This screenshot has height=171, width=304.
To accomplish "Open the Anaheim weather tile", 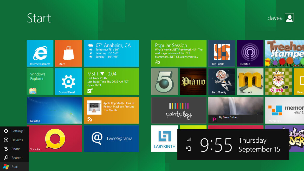I will (111, 53).
